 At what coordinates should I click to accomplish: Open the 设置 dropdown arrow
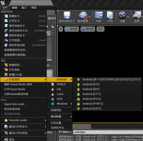128,17
